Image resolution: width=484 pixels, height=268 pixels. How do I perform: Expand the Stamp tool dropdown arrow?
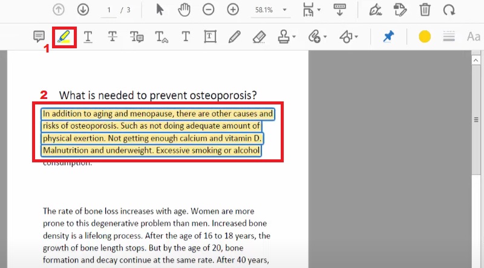[294, 37]
